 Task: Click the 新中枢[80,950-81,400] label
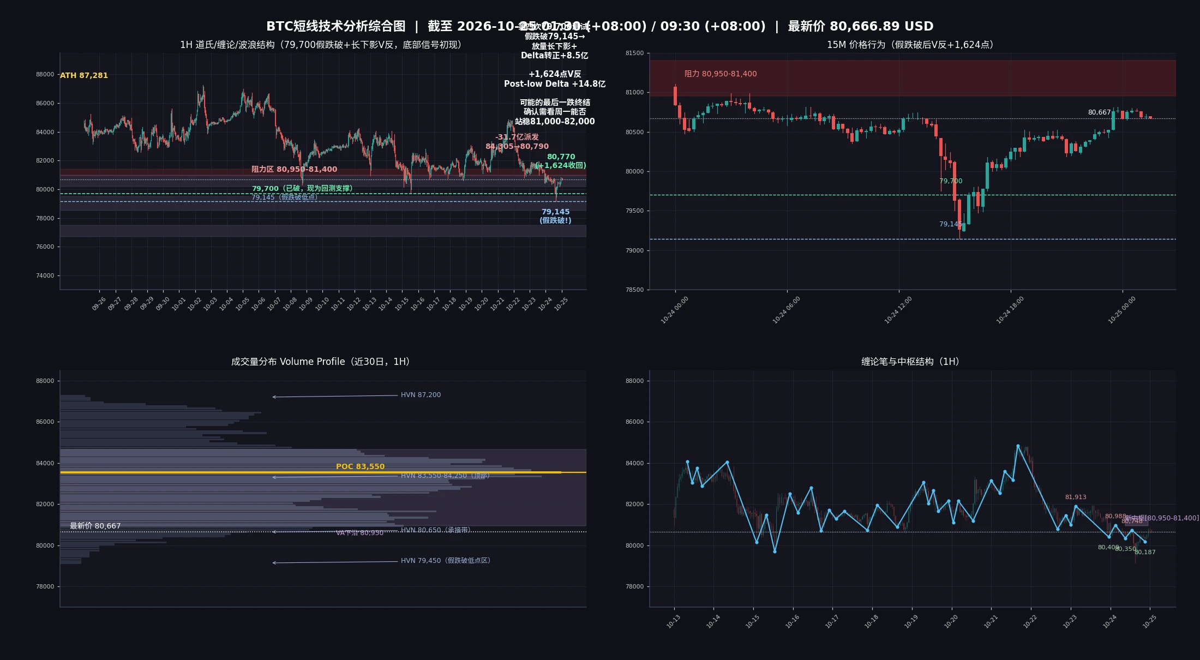click(1162, 518)
